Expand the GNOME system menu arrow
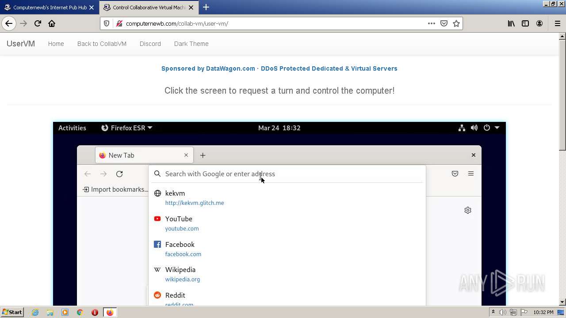The image size is (566, 318). click(497, 128)
